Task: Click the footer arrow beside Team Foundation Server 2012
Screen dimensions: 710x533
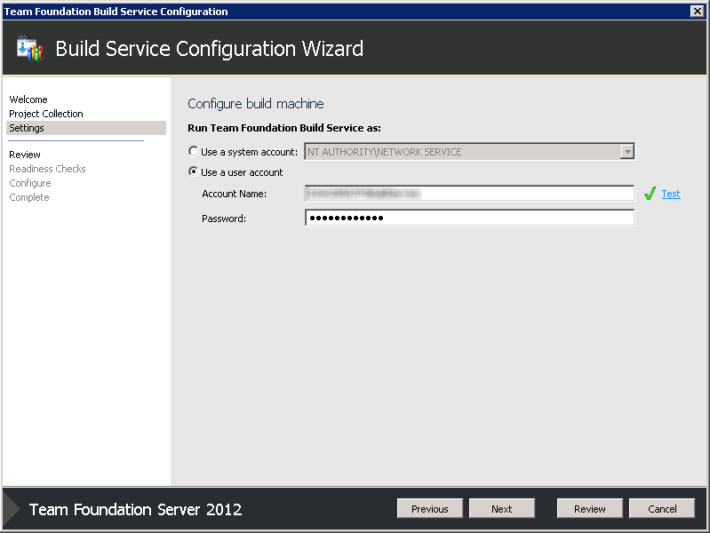Action: click(12, 508)
